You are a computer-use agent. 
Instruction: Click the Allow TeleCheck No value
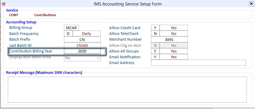[x=174, y=34]
